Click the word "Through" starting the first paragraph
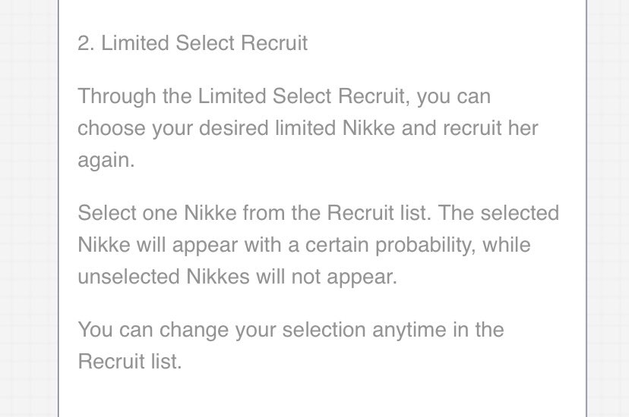This screenshot has height=417, width=629. pos(117,96)
